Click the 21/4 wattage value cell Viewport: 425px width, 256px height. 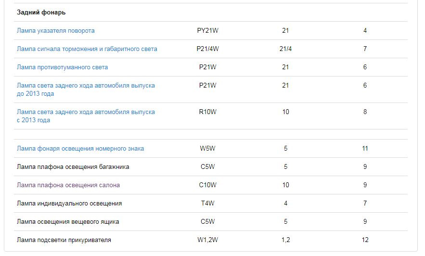click(x=285, y=49)
